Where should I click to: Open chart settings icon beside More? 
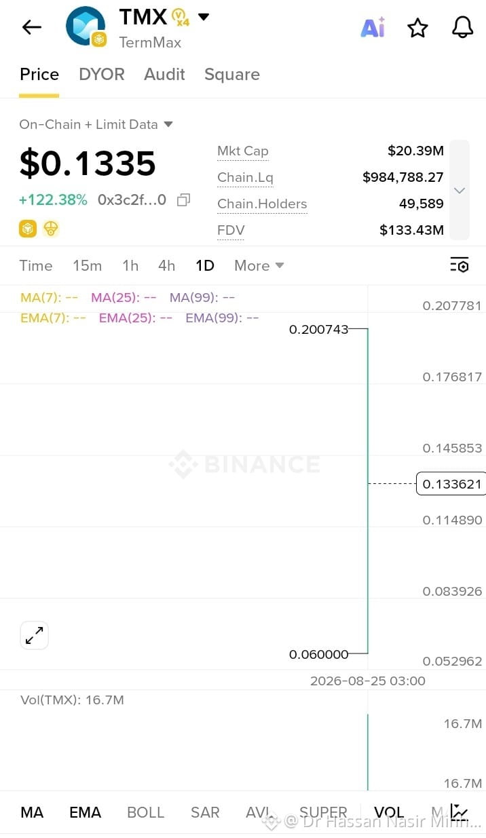460,265
